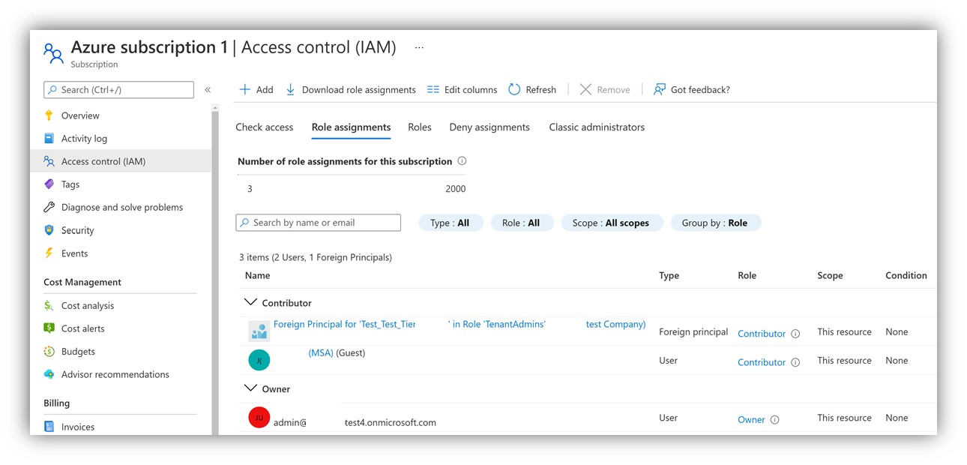Click the Search by name or email field

point(319,223)
